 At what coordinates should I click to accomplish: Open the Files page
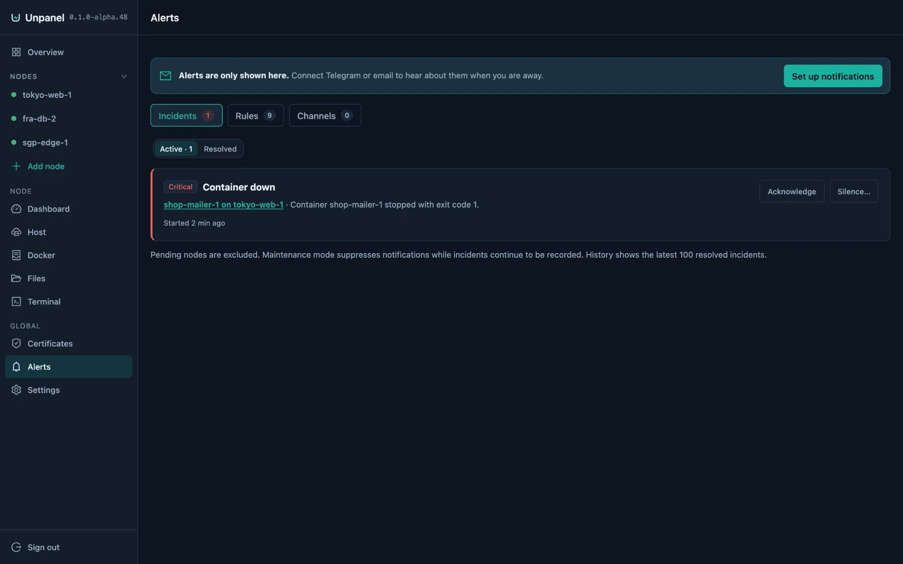click(69, 278)
